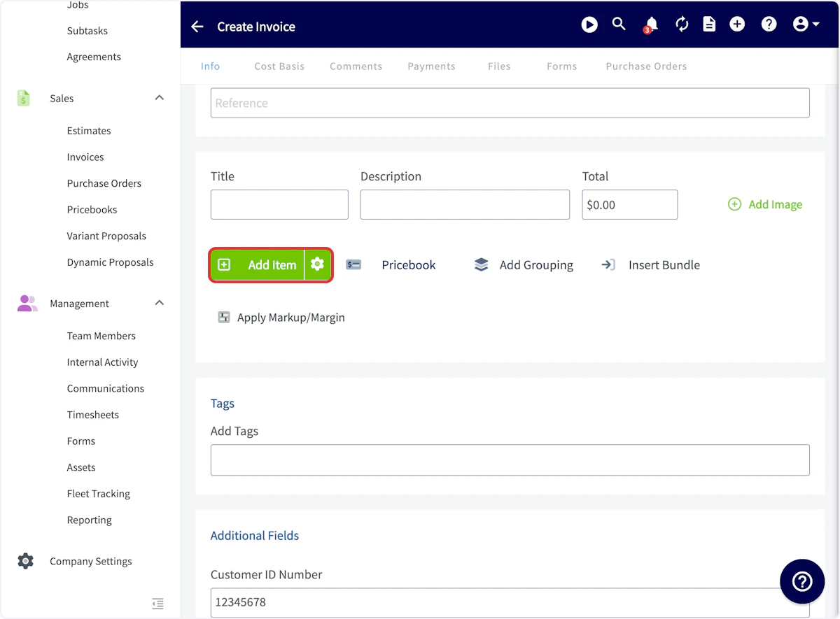The height and width of the screenshot is (619, 840).
Task: Collapse the Sales section chevron
Action: click(x=160, y=98)
